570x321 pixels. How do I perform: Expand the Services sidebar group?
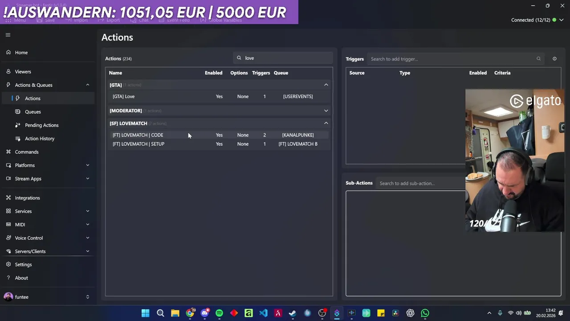(x=87, y=211)
